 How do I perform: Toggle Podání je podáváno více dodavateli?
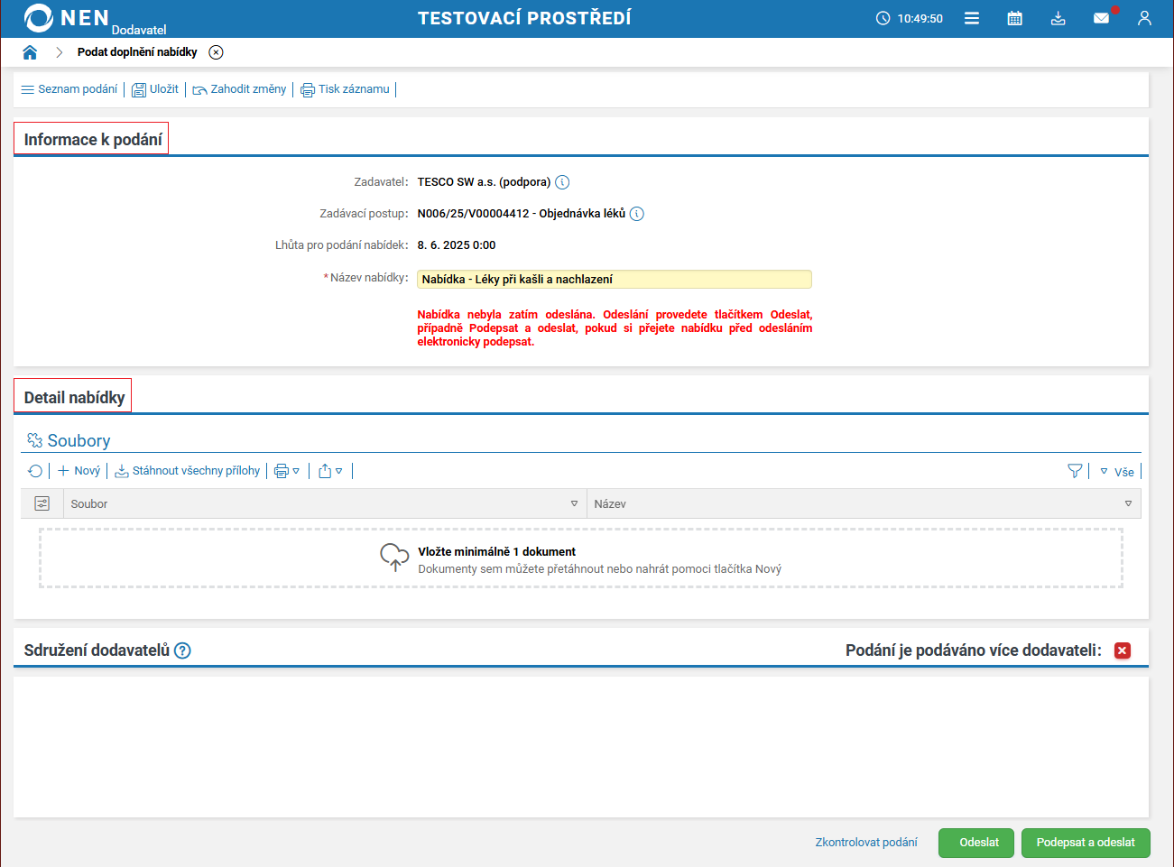[1123, 650]
